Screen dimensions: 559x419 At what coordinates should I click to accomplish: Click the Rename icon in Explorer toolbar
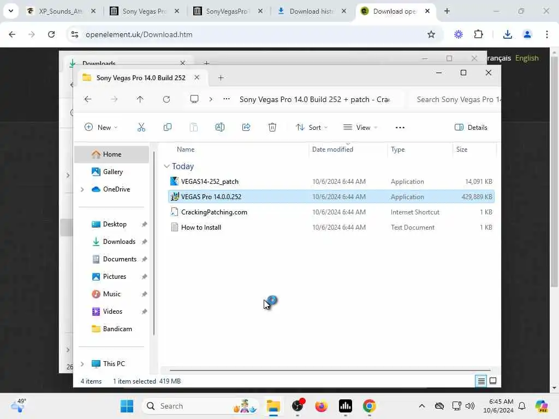coord(220,127)
